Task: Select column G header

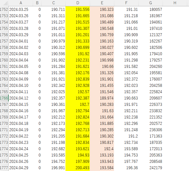Action: tap(150, 3)
